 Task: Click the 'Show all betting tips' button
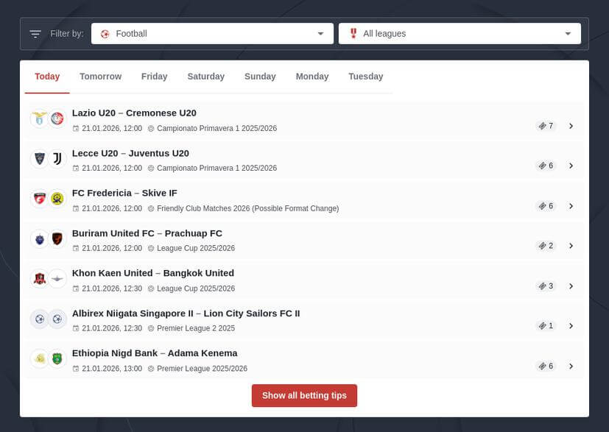[x=304, y=395]
